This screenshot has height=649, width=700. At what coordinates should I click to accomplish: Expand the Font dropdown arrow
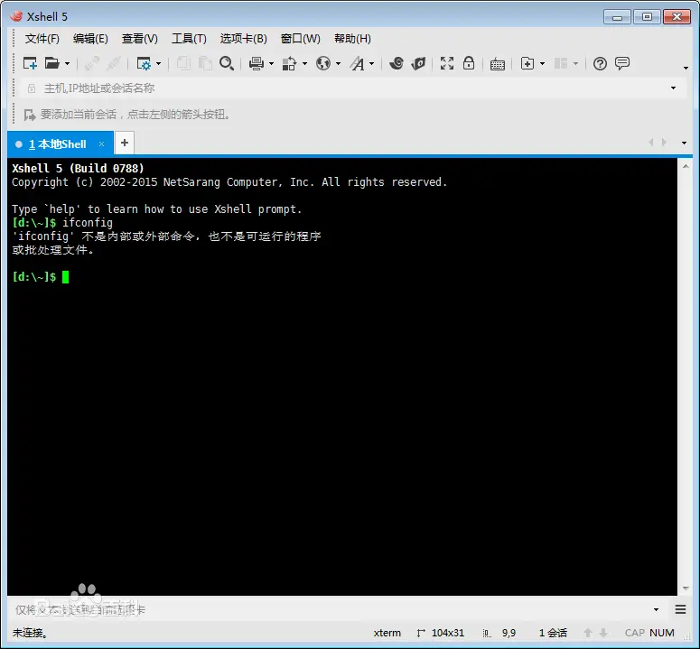pyautogui.click(x=371, y=64)
